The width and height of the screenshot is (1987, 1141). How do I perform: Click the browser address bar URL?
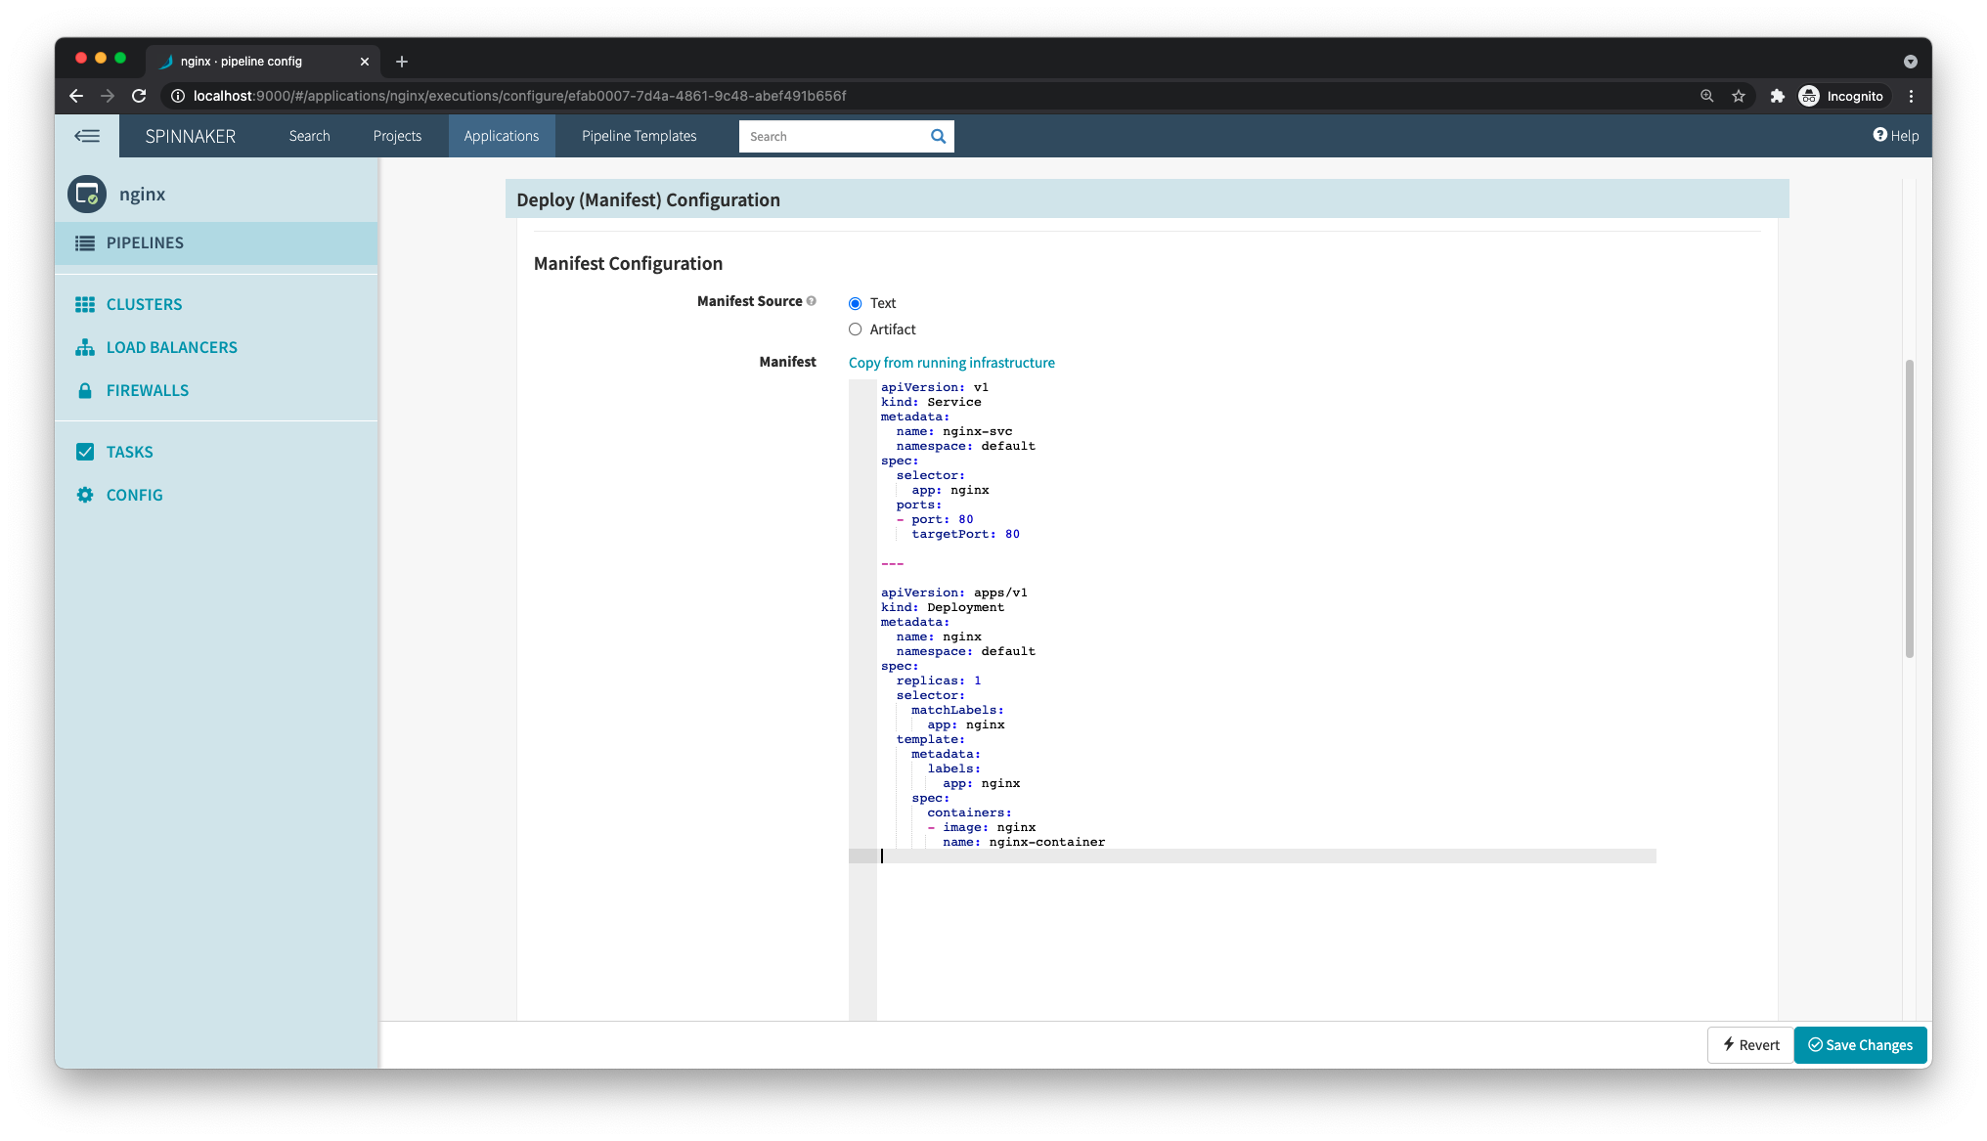coord(519,96)
